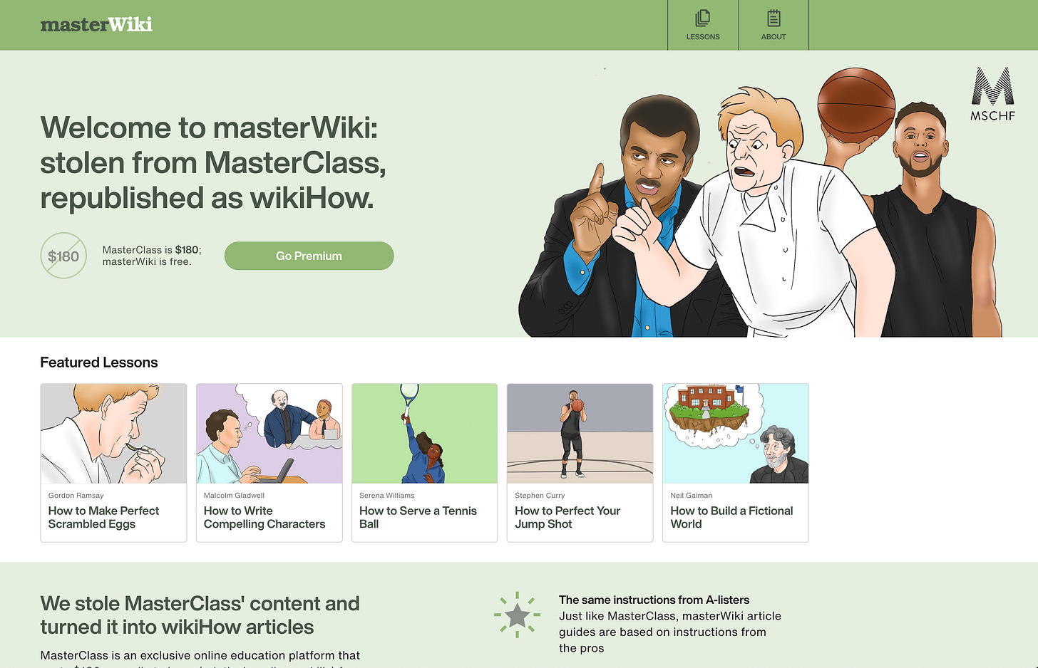Open the Stephen Curry jump shot thumbnail

pyautogui.click(x=580, y=434)
